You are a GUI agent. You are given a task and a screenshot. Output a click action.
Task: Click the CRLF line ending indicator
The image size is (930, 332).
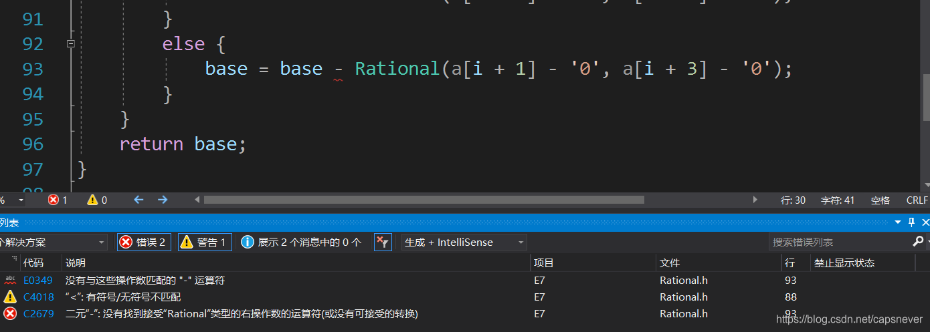[x=917, y=200]
